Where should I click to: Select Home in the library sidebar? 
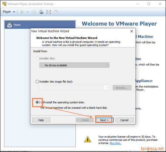(40, 25)
